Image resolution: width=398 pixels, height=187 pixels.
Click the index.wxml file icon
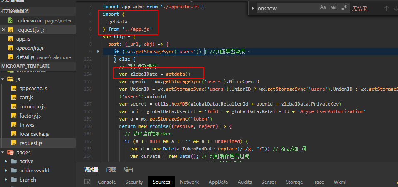[x=10, y=20]
